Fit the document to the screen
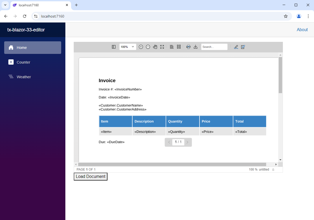The image size is (314, 220). point(162,47)
